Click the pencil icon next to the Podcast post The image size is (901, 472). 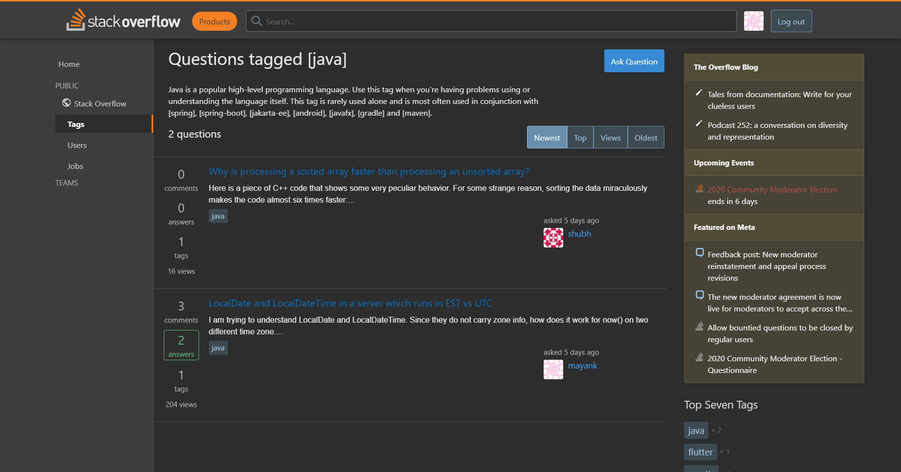(699, 123)
